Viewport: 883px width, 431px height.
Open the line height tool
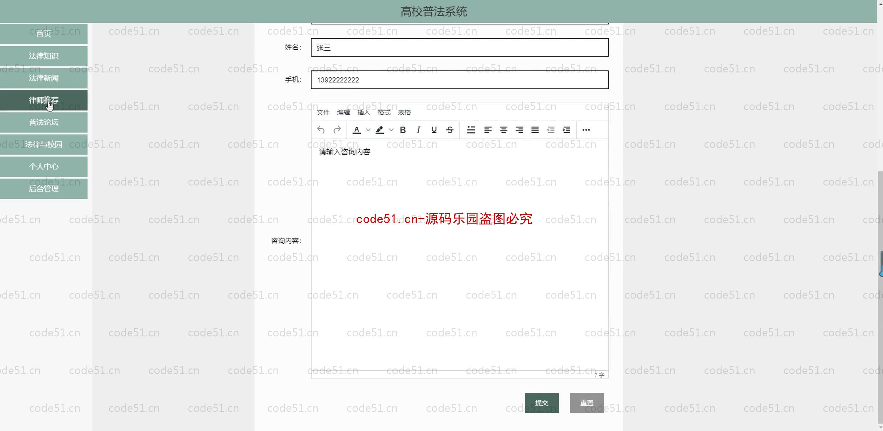coord(471,130)
